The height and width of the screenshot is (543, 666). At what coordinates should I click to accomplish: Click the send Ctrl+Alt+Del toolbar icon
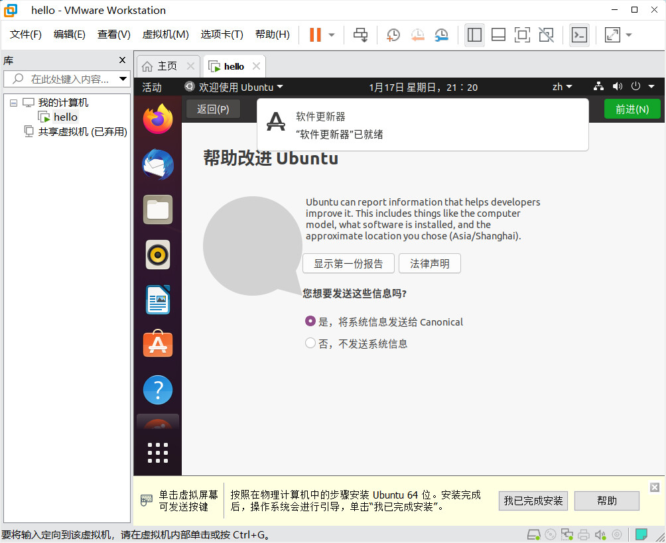point(361,35)
